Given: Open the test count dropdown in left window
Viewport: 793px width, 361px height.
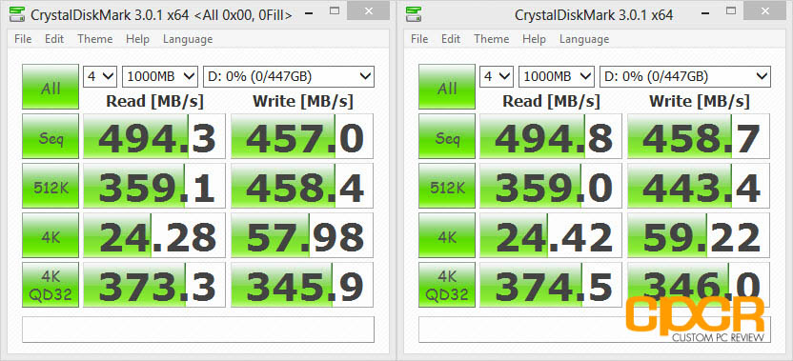Looking at the screenshot, I should pyautogui.click(x=100, y=77).
